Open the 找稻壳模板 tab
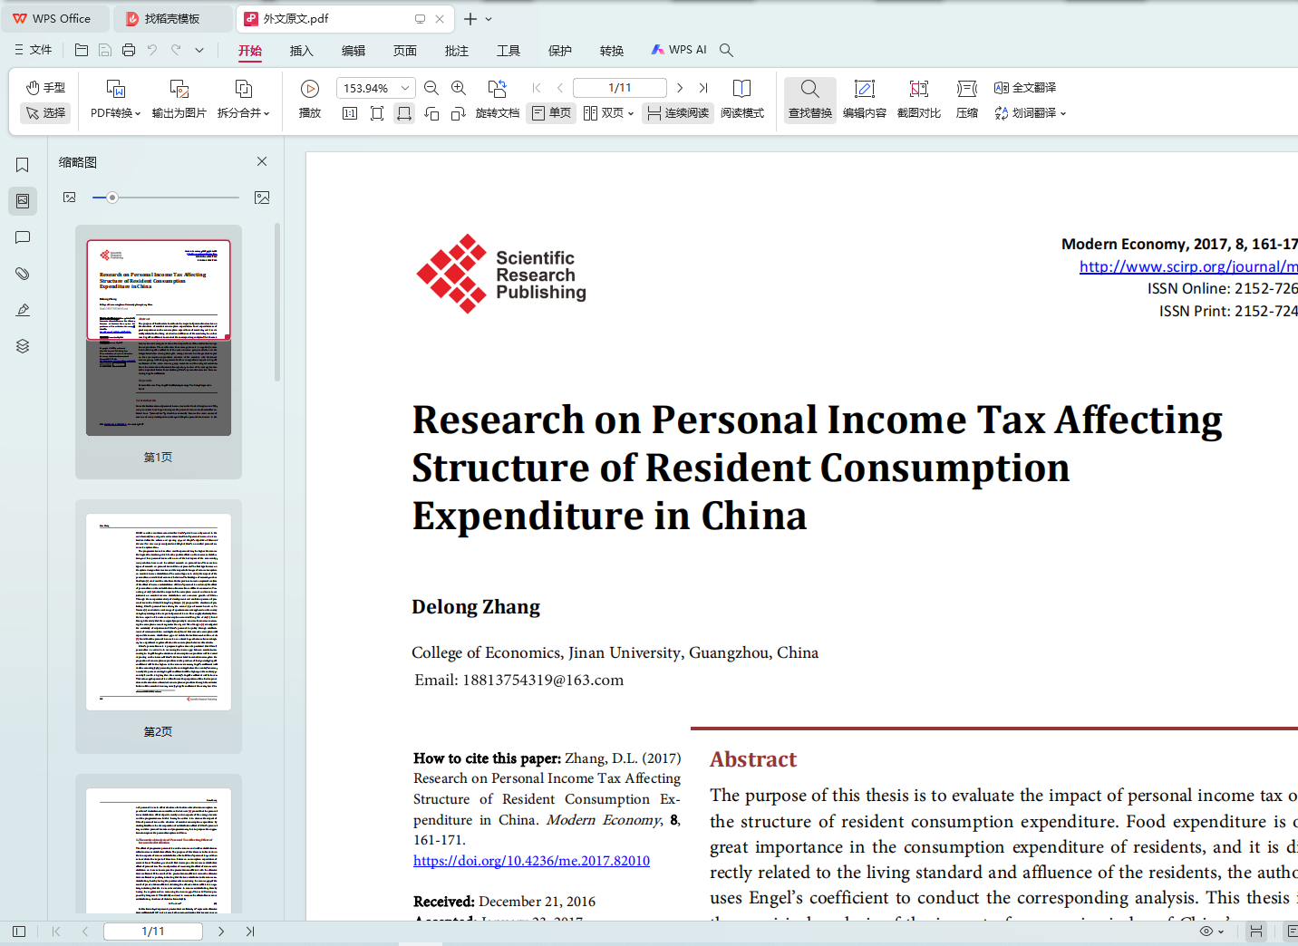The width and height of the screenshot is (1298, 946). (x=173, y=18)
